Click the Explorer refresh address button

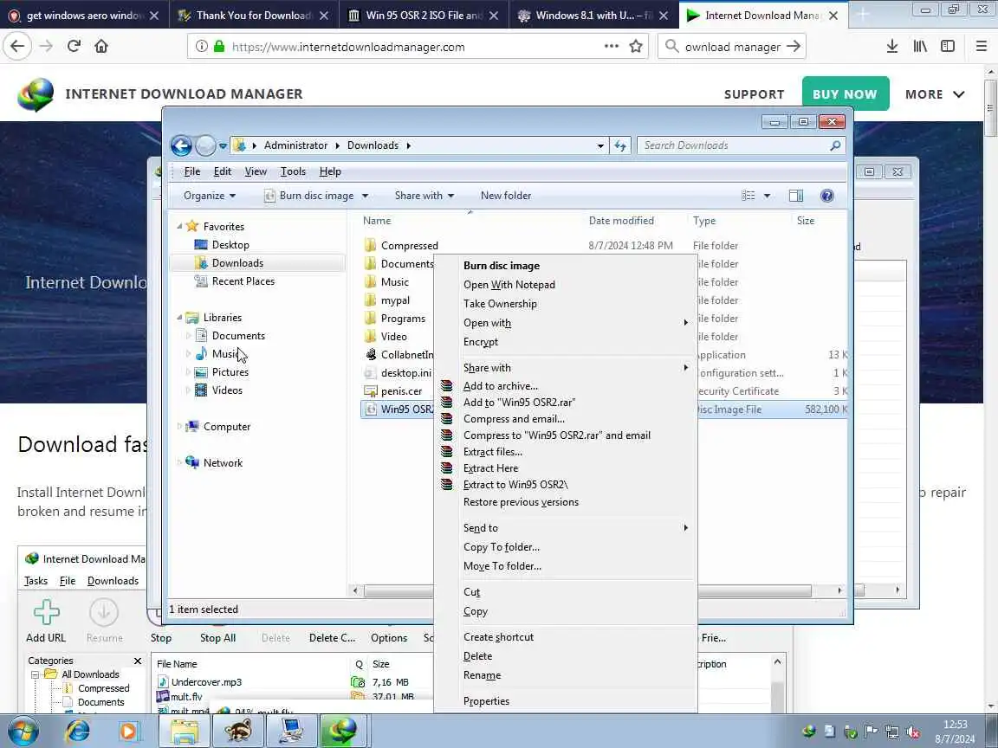[x=620, y=145]
